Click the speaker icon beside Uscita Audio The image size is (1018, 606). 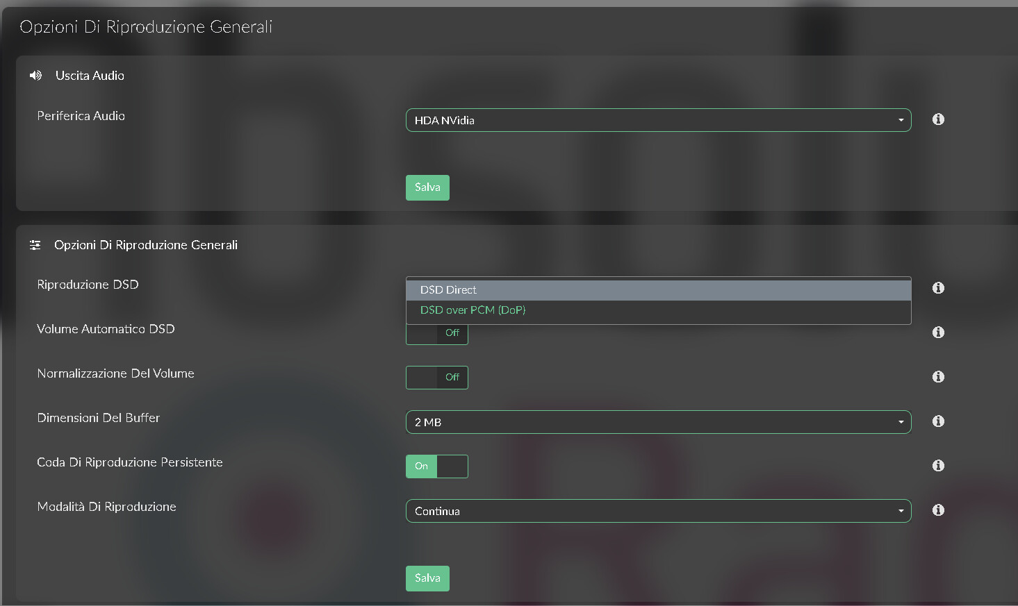coord(35,76)
